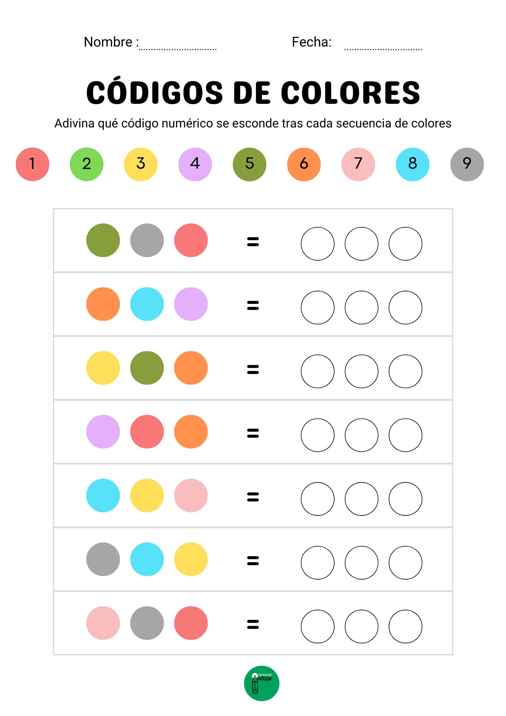Click middle empty answer circle in row three

(361, 371)
